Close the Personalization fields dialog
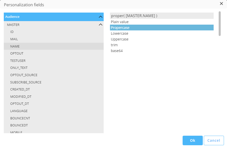The width and height of the screenshot is (227, 147). tap(221, 4)
